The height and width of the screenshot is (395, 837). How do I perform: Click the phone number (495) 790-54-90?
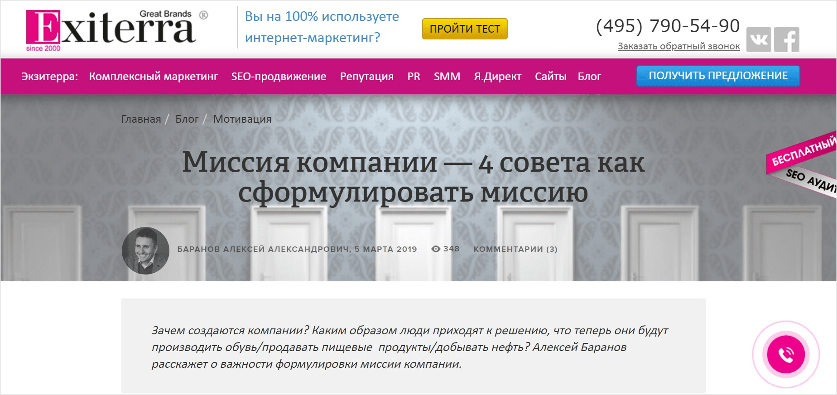[x=668, y=26]
